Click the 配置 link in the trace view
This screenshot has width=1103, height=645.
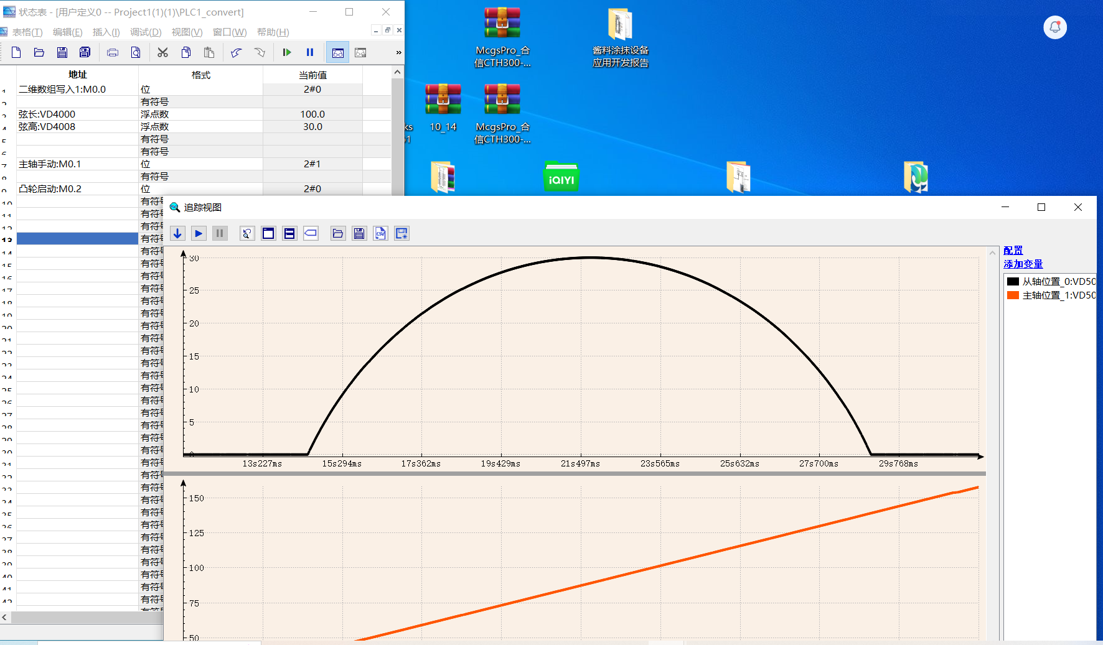click(x=1013, y=250)
